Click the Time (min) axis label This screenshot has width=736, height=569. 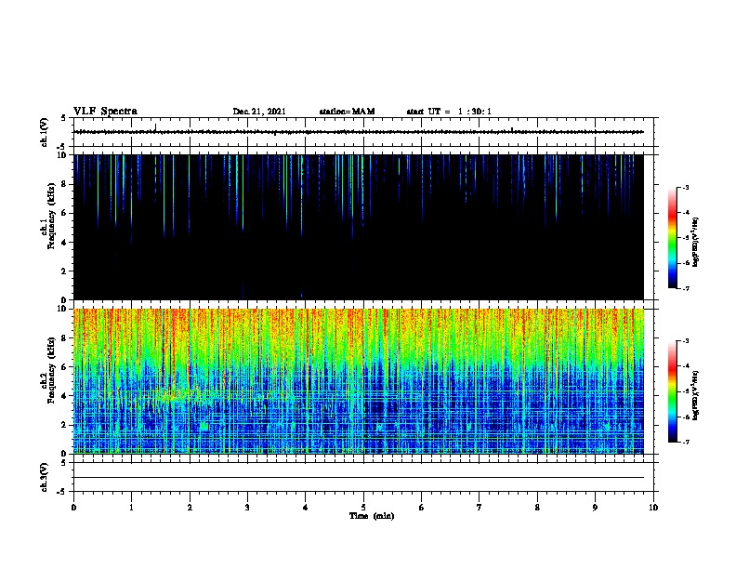click(x=372, y=516)
